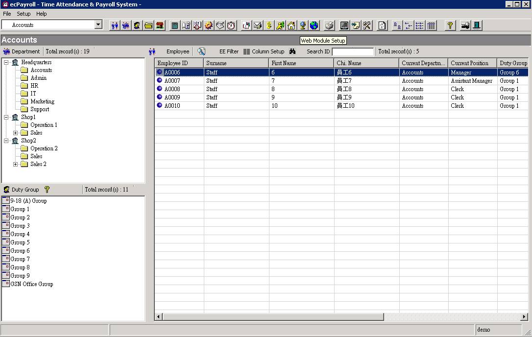Click the refresh document toolbar icon
Image resolution: width=532 pixels, height=337 pixels.
click(x=382, y=25)
